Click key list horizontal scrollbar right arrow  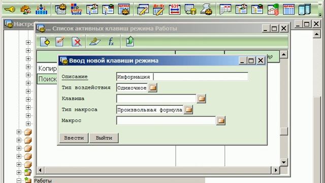click(276, 170)
